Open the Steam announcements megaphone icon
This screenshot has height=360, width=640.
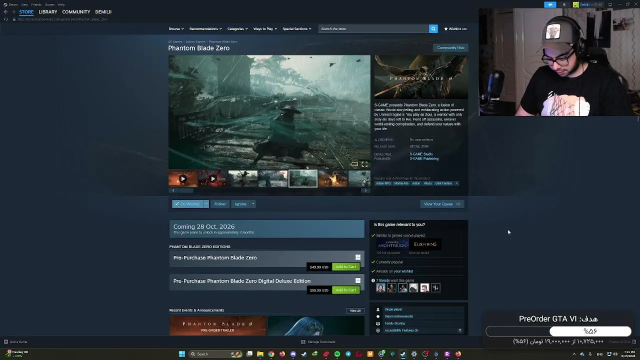[x=550, y=4]
